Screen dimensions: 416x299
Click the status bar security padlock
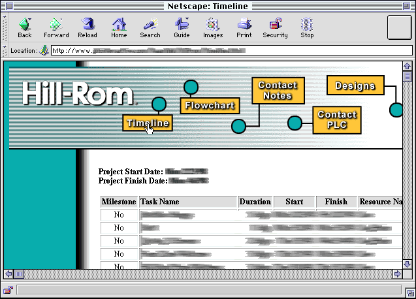(8, 290)
